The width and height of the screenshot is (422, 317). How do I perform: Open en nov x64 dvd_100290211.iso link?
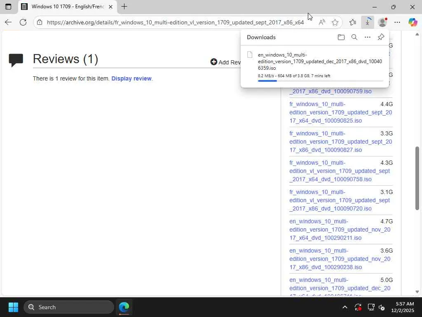pyautogui.click(x=340, y=229)
